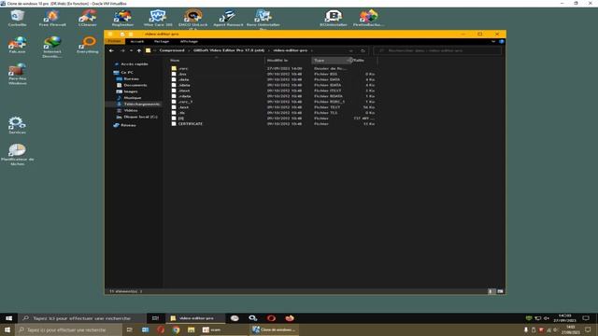Viewport: 598px width, 336px height.
Task: Go up one folder with the up arrow
Action: coord(139,50)
